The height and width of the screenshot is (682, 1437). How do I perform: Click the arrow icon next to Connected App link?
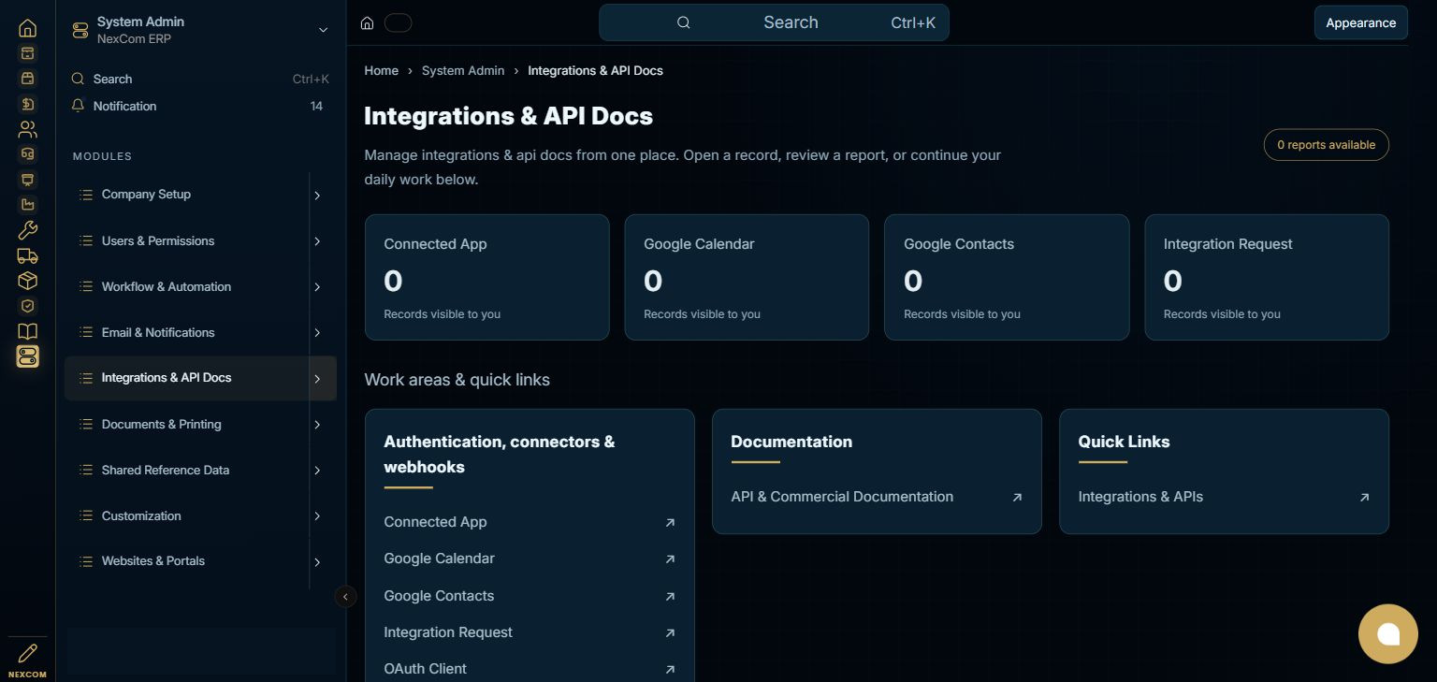[x=670, y=523]
